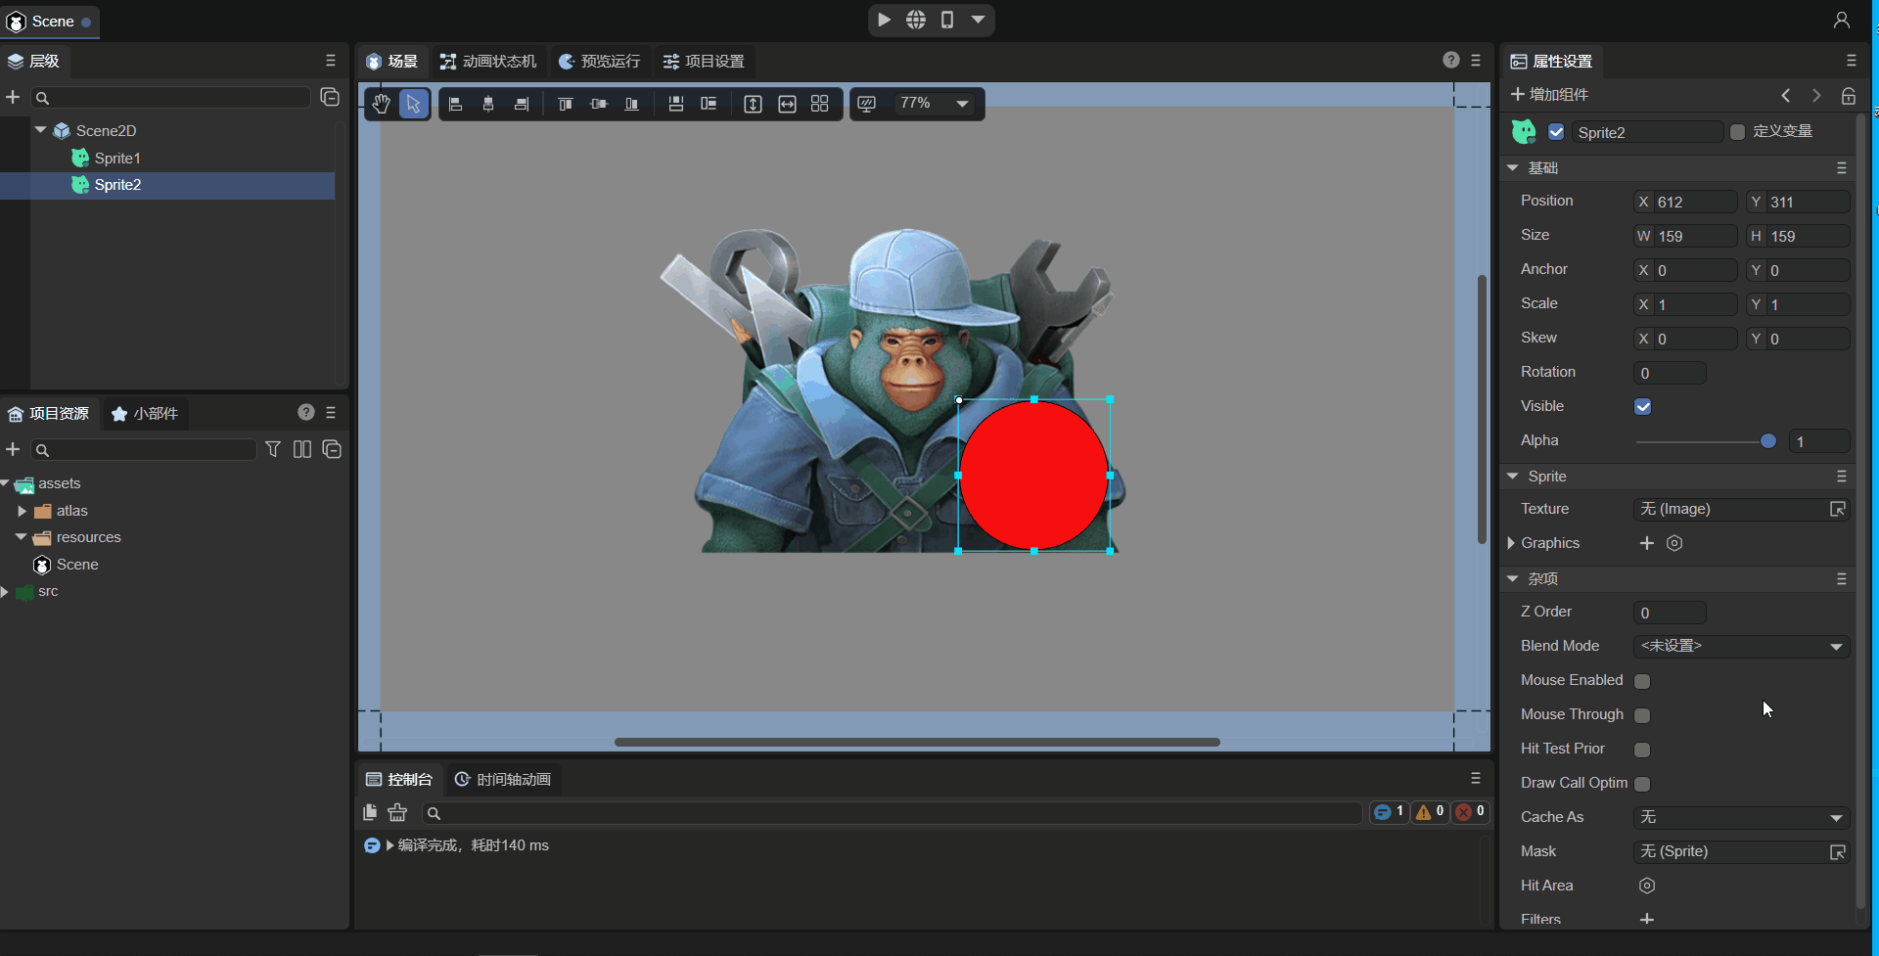
Task: Select Sprite1 in the hierarchy
Action: click(x=117, y=158)
